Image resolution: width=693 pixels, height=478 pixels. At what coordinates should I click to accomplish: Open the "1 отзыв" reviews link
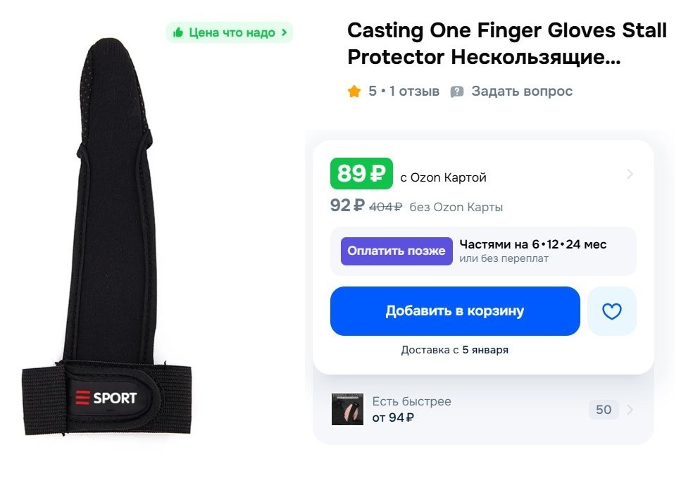pyautogui.click(x=414, y=92)
